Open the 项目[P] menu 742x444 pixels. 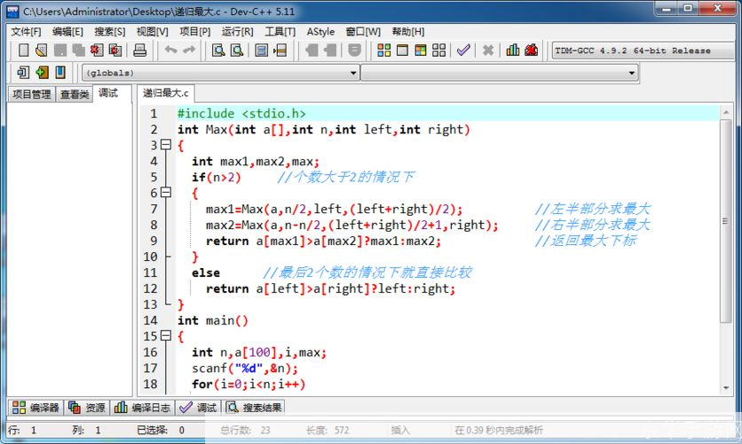[195, 32]
